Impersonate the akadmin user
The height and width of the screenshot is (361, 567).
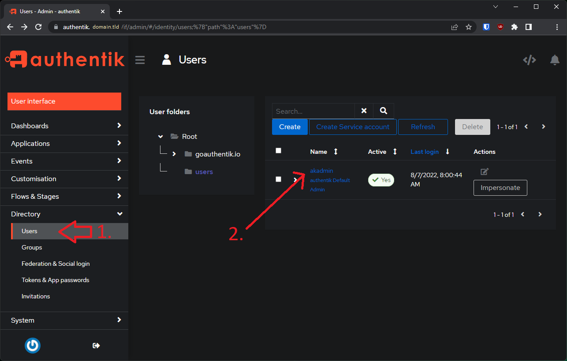click(500, 188)
